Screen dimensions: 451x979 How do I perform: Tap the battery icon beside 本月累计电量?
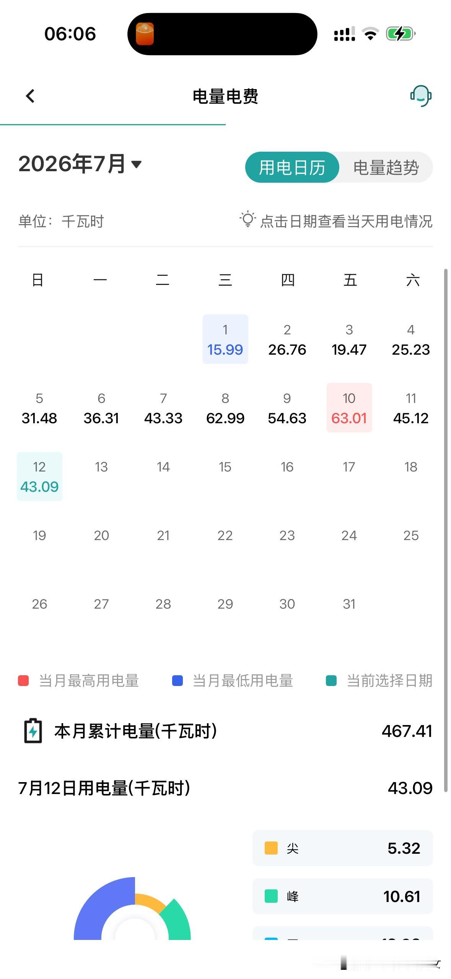point(33,731)
